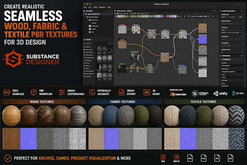Click the purple atomic node icon beside the red one
The height and width of the screenshot is (165, 247).
119,16
